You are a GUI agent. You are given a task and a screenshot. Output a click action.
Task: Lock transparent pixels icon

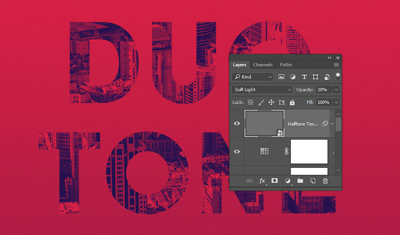pos(250,102)
